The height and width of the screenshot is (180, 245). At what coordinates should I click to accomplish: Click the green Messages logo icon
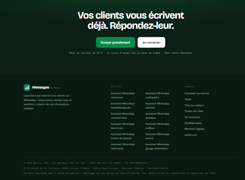click(27, 87)
